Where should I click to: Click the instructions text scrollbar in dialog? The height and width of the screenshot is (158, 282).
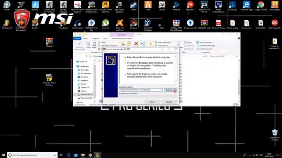(176, 69)
